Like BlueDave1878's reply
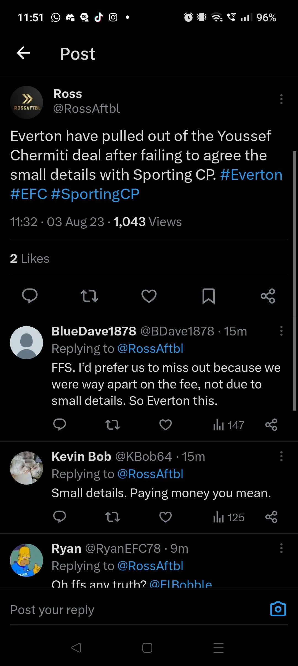Screen dimensions: 298x666 pos(166,425)
